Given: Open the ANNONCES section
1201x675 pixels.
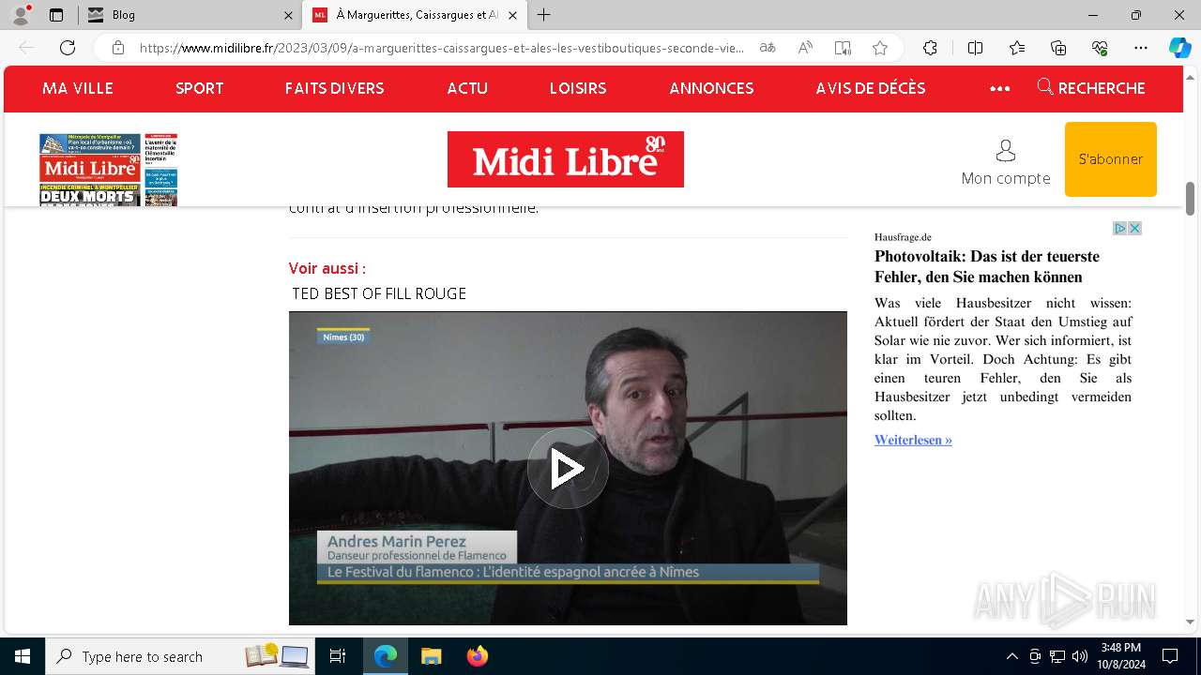Looking at the screenshot, I should pyautogui.click(x=711, y=88).
